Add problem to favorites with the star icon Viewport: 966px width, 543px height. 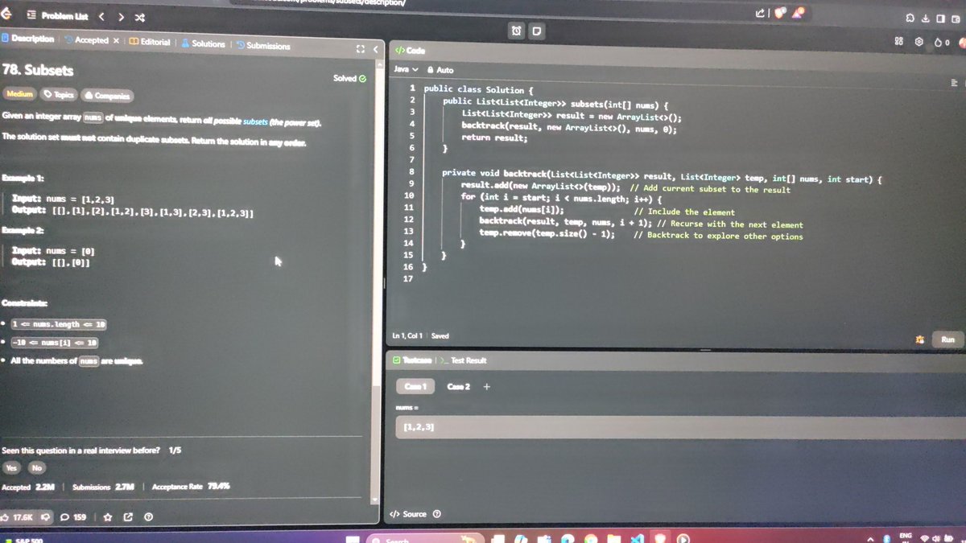coord(107,516)
